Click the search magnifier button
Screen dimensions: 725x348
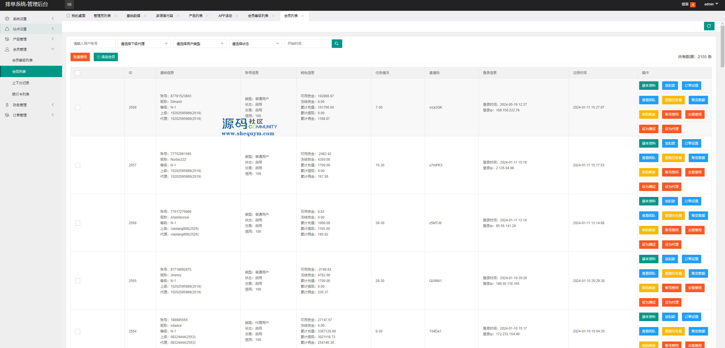tap(337, 44)
